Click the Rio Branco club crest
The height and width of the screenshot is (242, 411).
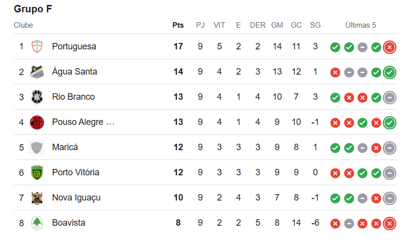coord(37,97)
